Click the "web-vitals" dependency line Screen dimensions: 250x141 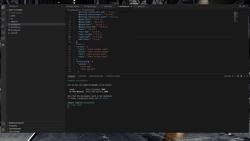point(89,39)
